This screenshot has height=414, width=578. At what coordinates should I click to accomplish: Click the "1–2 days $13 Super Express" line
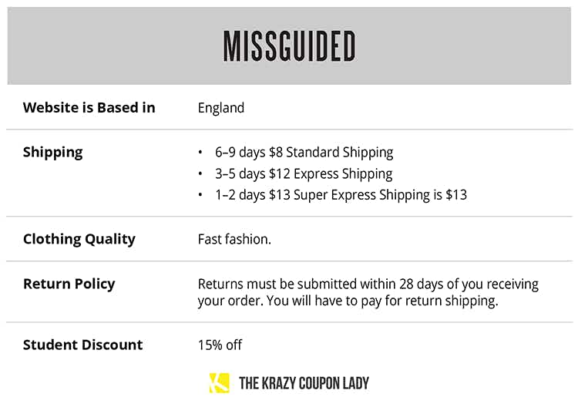coord(341,195)
